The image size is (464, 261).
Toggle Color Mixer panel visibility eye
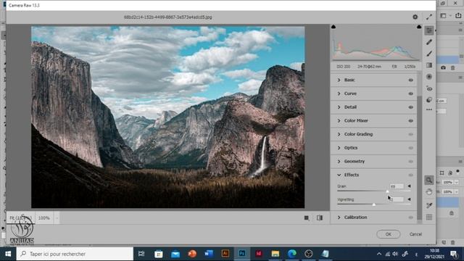[x=411, y=121]
